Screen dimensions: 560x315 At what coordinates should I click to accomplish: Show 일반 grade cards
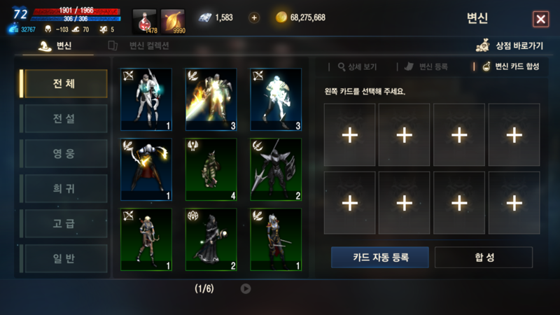click(66, 258)
